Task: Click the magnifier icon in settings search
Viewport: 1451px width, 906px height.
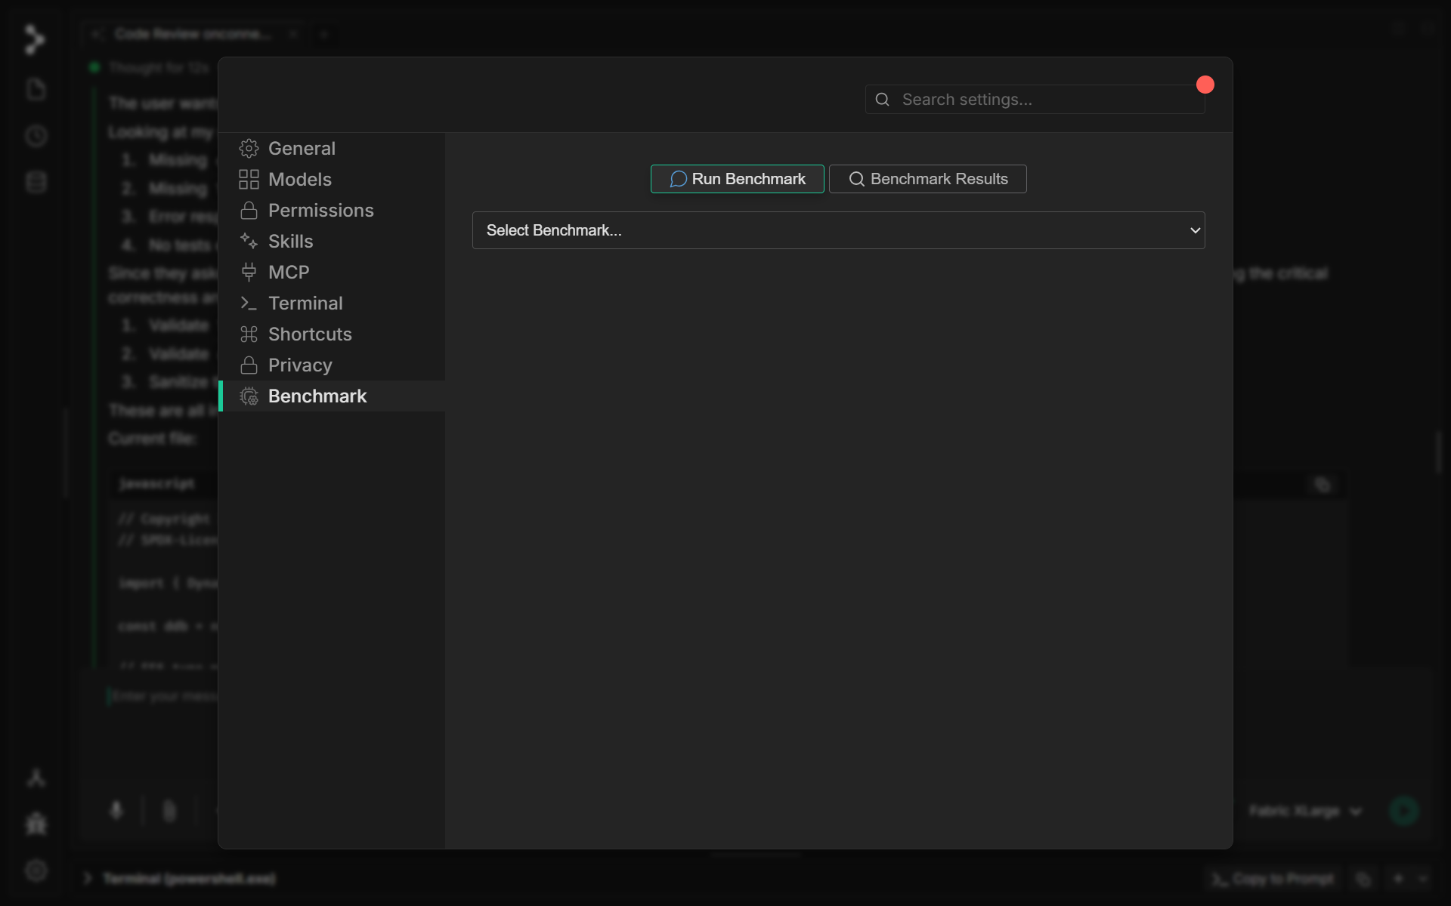Action: [882, 100]
